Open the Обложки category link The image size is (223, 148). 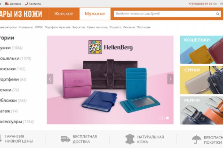coord(8,101)
